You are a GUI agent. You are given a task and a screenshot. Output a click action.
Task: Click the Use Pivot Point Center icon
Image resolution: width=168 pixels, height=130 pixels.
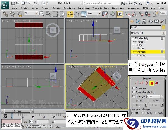(105, 14)
